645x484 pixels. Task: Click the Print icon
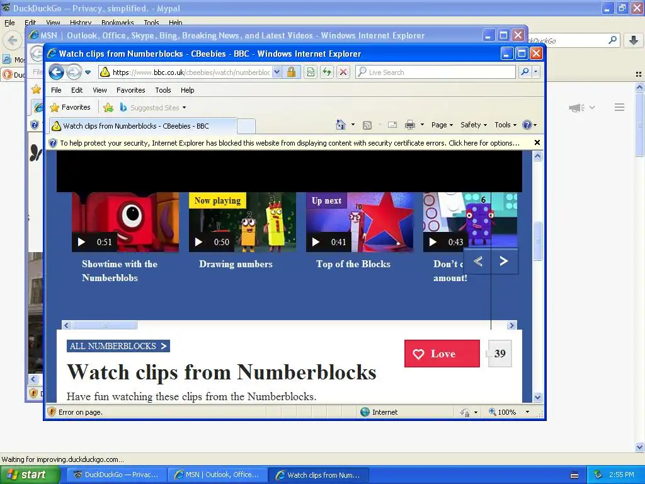(x=410, y=125)
